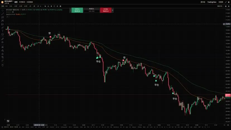
Task: Toggle magnet mode in drawing toolbar
Action: (x=3, y=47)
